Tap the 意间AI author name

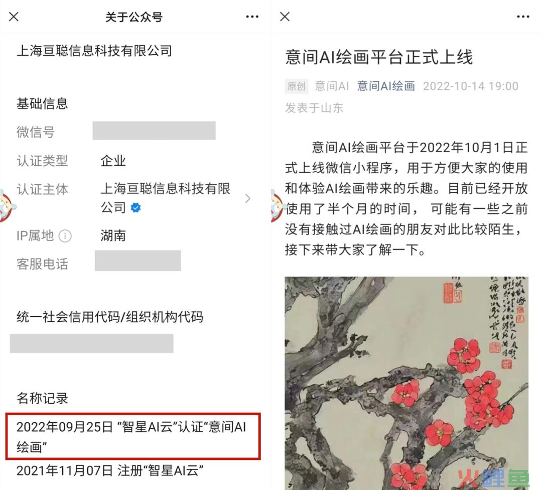tap(332, 86)
